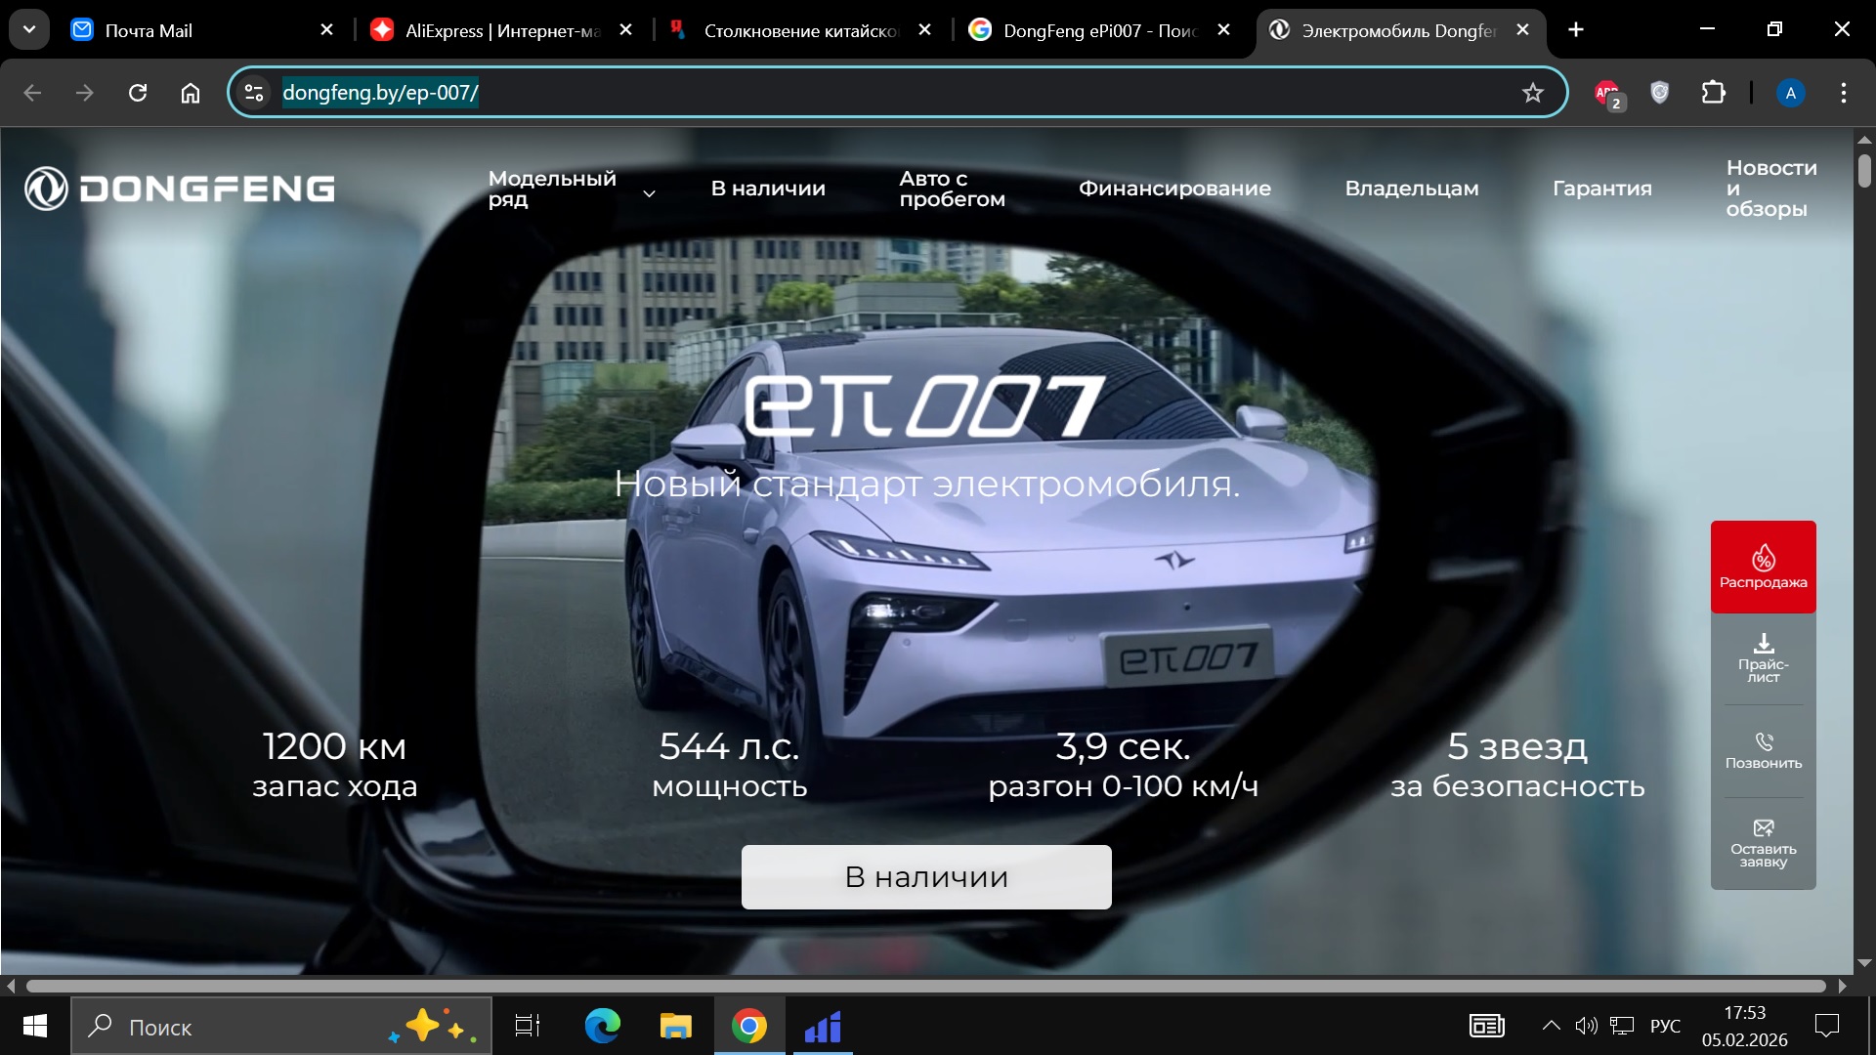Switch to the AliExpress tab
This screenshot has height=1055, width=1876.
(501, 30)
